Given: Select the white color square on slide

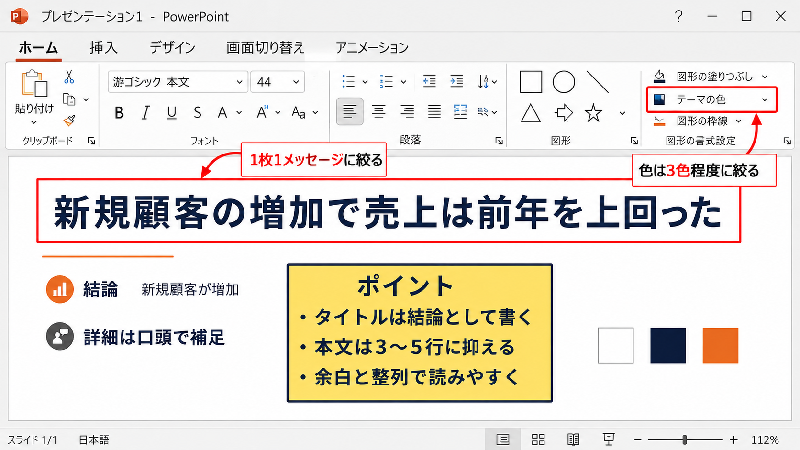Looking at the screenshot, I should [x=616, y=346].
